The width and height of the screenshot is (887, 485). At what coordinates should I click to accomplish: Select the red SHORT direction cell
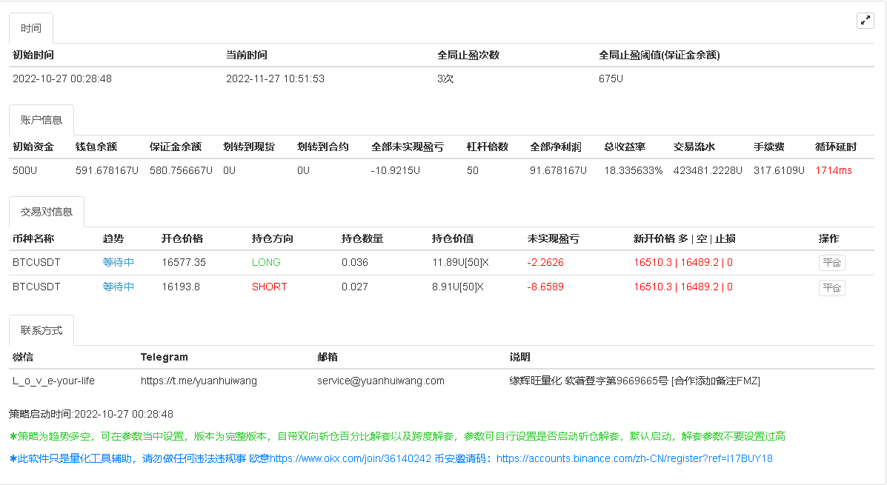tap(269, 287)
